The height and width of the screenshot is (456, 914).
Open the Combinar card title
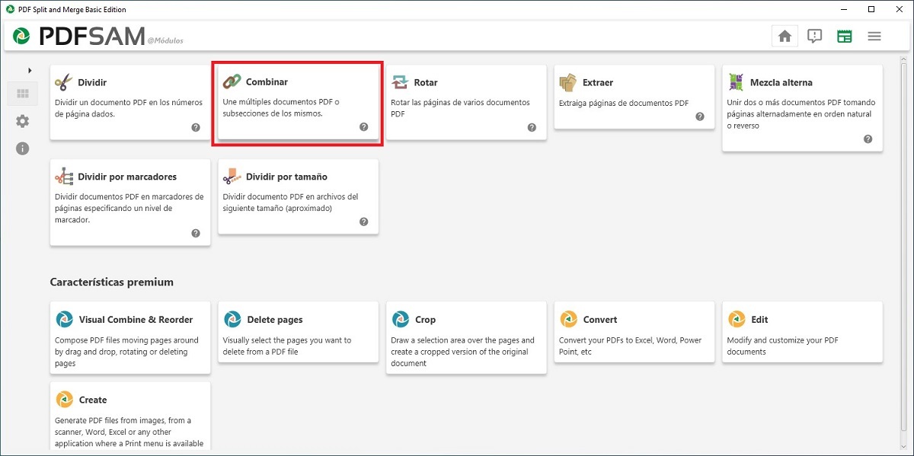[x=267, y=81]
